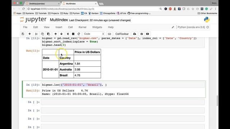Click the Brazil row label in output table
230x129 pixels.
pyautogui.click(x=64, y=75)
